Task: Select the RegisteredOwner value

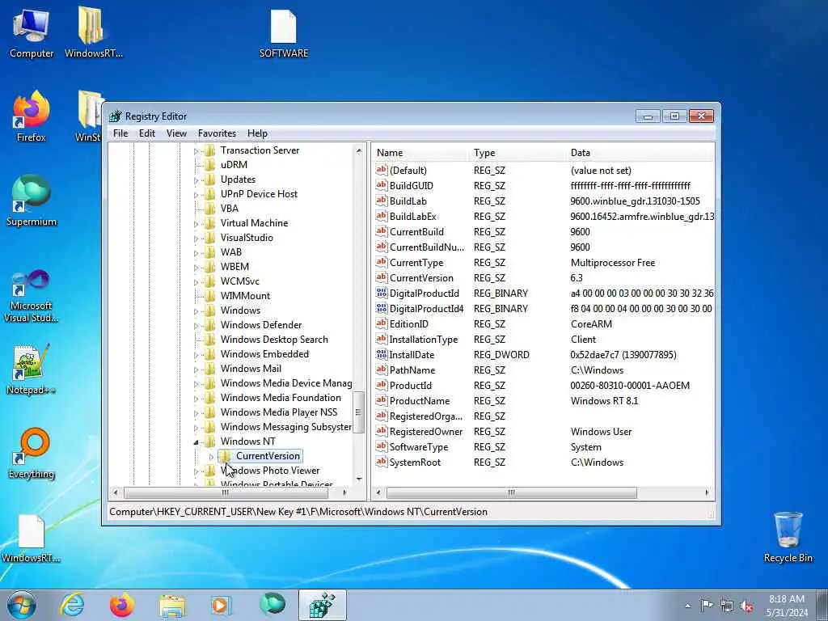Action: coord(425,432)
